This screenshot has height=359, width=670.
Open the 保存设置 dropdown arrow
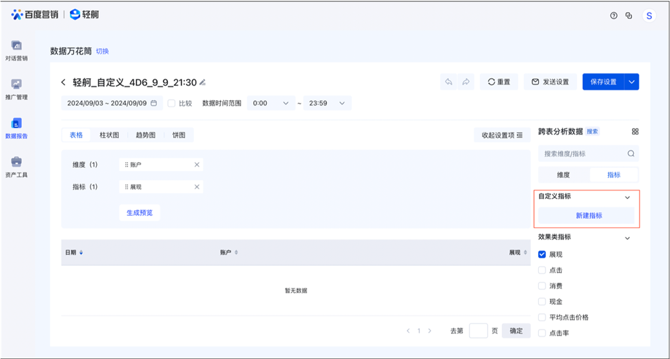(632, 82)
